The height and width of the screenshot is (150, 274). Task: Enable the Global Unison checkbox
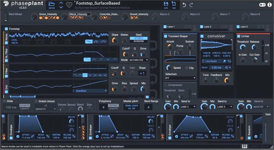coord(36,101)
